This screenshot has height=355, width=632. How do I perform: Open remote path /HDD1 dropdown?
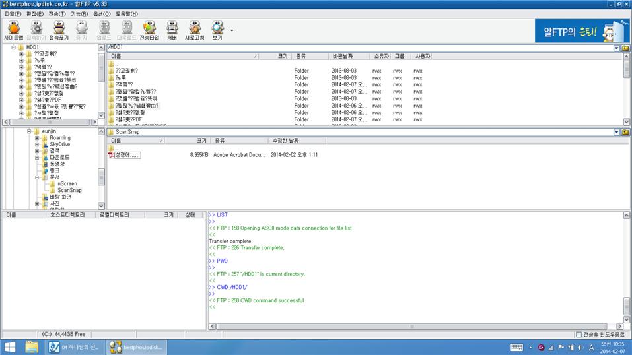[617, 48]
